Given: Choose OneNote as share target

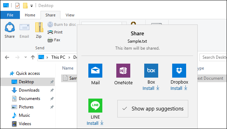Looking at the screenshot, I should [x=123, y=71].
